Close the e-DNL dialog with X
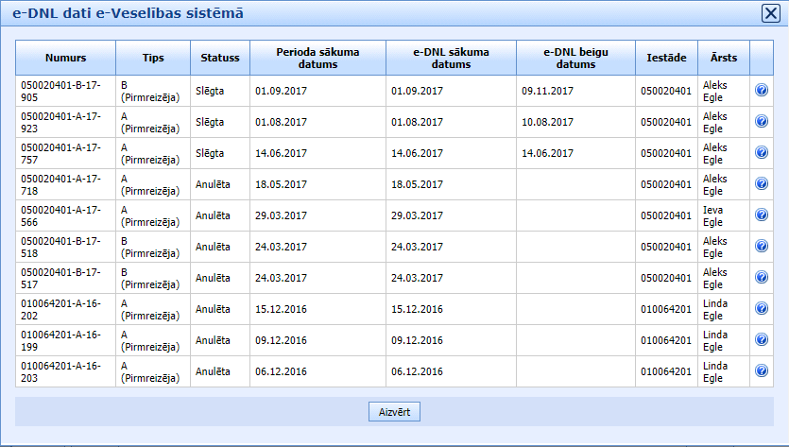The width and height of the screenshot is (789, 447). [x=770, y=13]
